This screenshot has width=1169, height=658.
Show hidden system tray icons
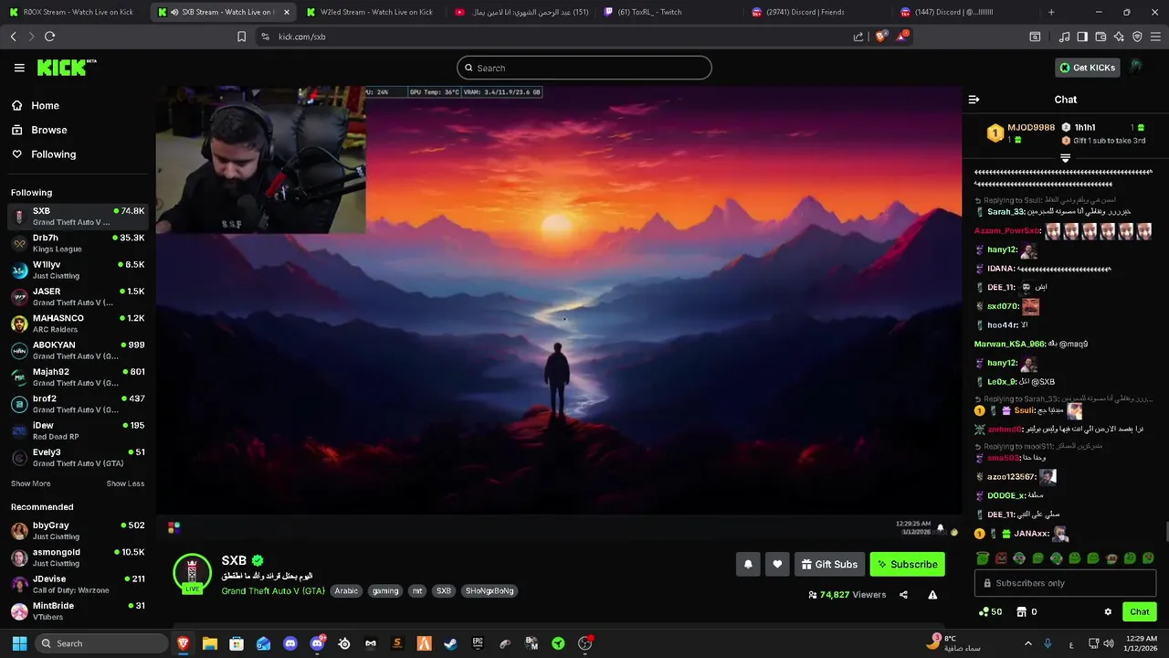(x=1027, y=643)
